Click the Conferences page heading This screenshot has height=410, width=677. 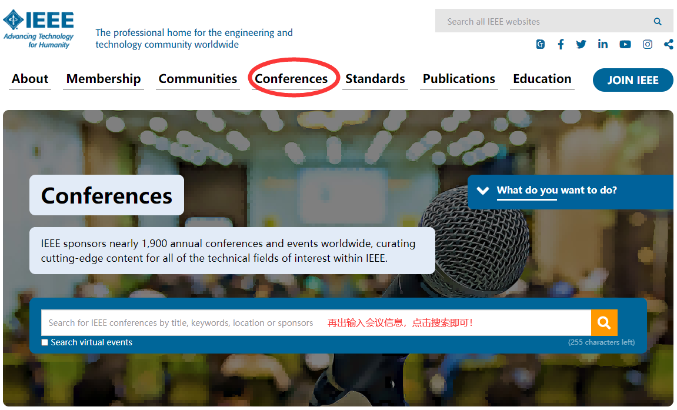coord(106,195)
